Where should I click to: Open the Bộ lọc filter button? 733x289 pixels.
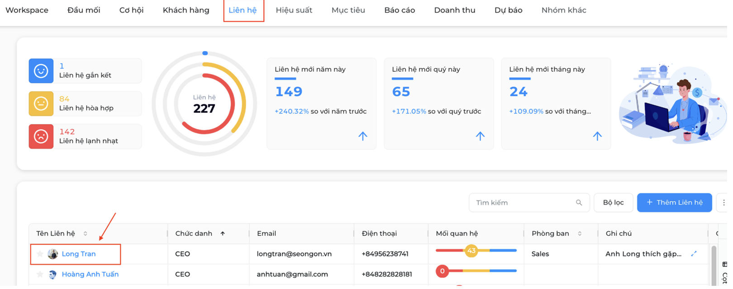(613, 203)
